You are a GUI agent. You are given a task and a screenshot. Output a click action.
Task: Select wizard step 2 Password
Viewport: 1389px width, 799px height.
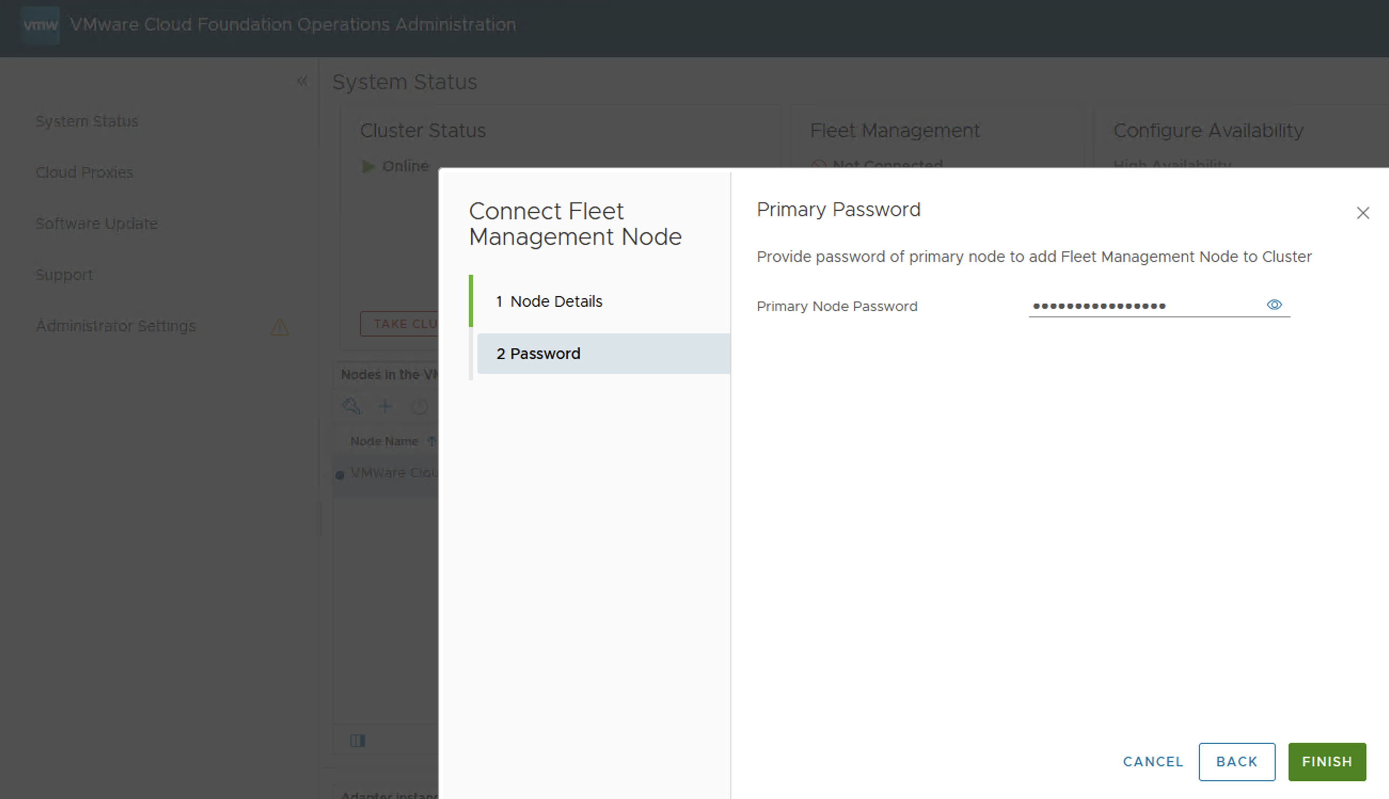(545, 354)
